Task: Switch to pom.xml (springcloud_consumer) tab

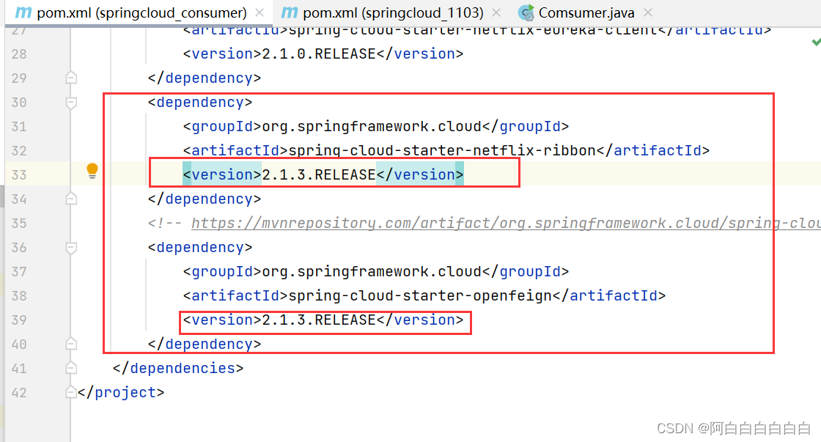Action: click(139, 12)
